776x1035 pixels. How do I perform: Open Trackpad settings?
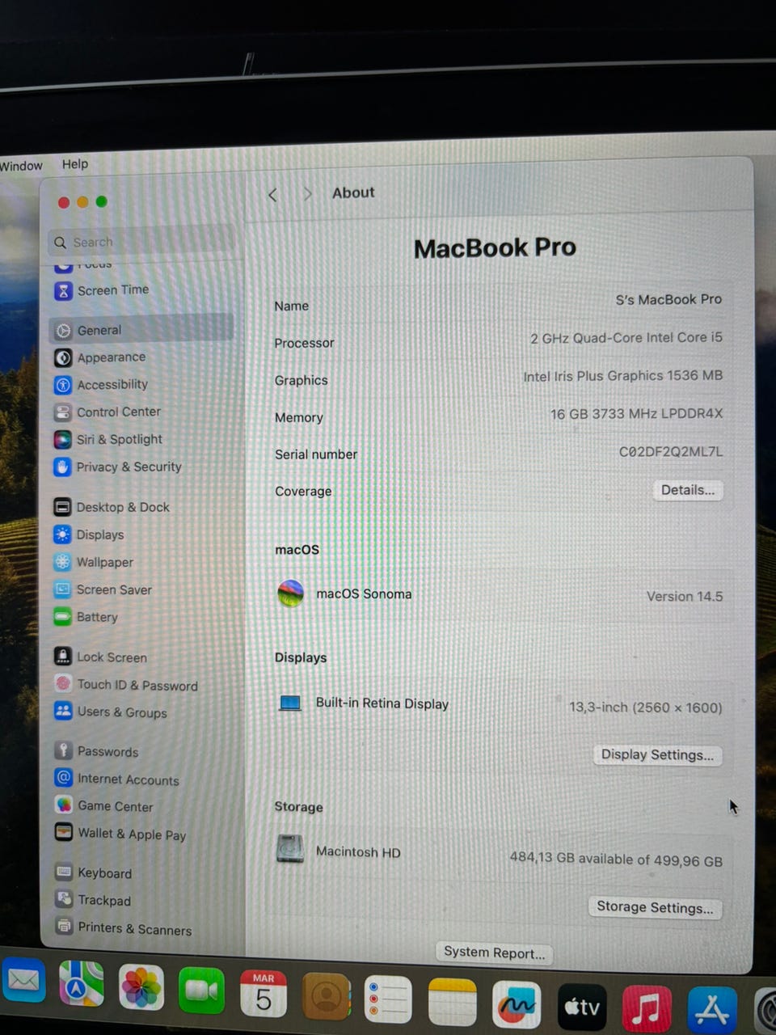93,900
